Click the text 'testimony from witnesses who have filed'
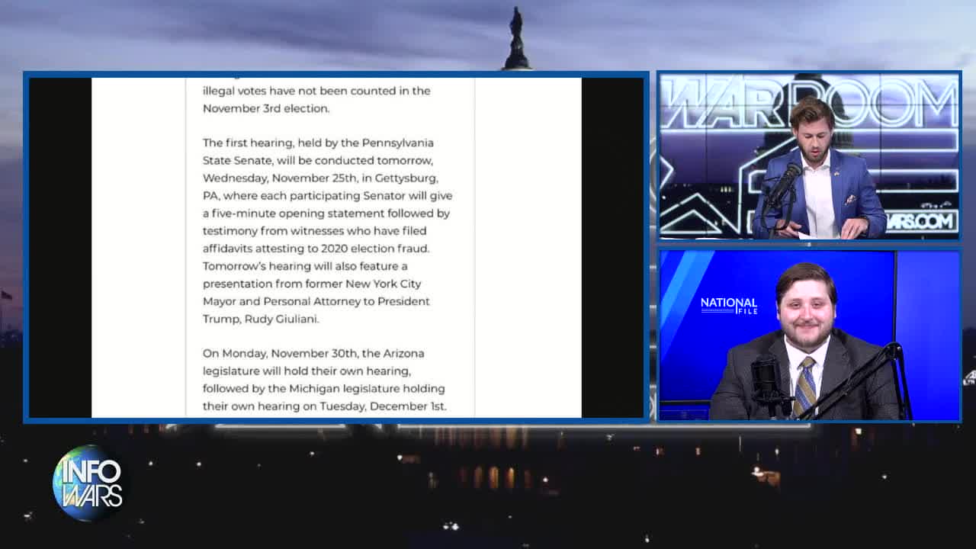The height and width of the screenshot is (549, 976). coord(316,231)
